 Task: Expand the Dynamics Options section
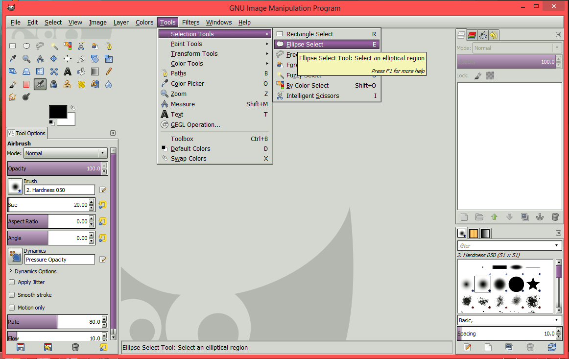pos(11,271)
